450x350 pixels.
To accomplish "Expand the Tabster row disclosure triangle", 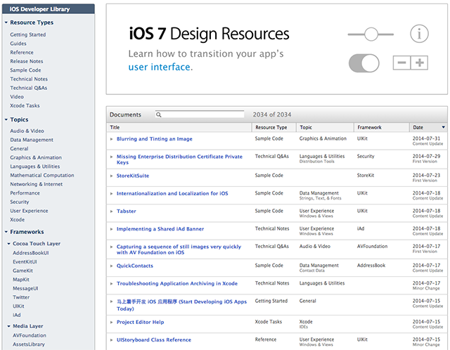I will (111, 212).
